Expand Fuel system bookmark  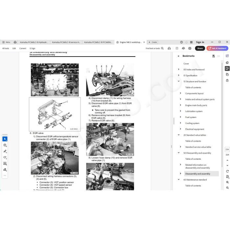tap(180, 117)
